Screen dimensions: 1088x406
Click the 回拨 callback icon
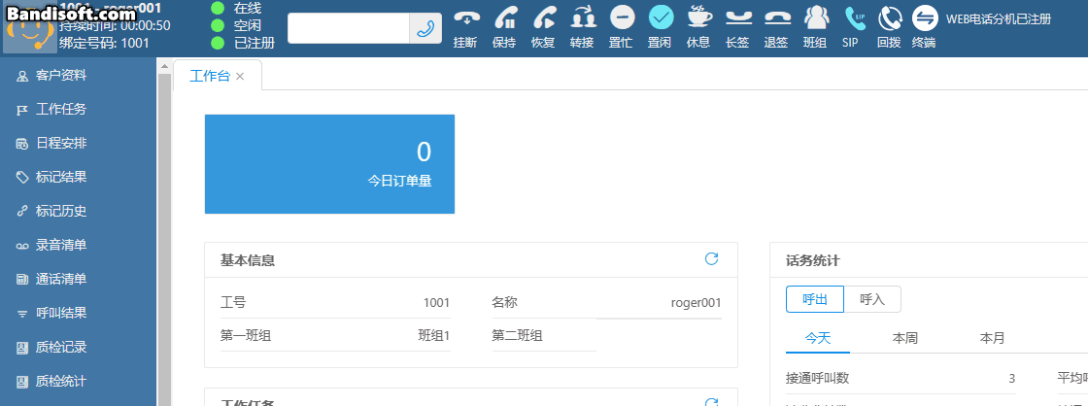pos(889,18)
